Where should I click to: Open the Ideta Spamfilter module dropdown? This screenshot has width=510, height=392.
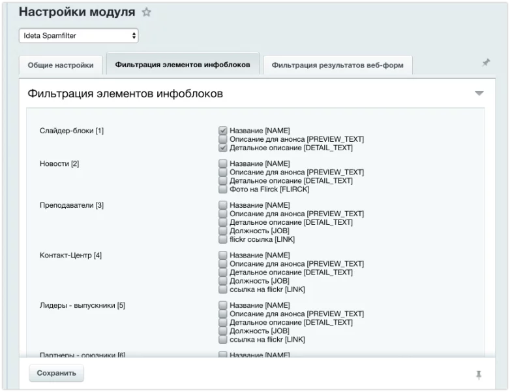pos(79,36)
